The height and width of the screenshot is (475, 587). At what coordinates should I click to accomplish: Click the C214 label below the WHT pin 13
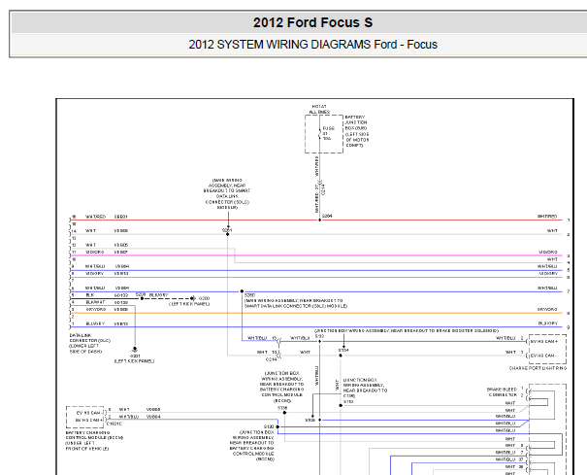[x=271, y=359]
